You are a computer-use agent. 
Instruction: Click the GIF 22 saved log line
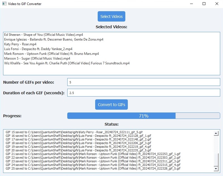pos(93,158)
